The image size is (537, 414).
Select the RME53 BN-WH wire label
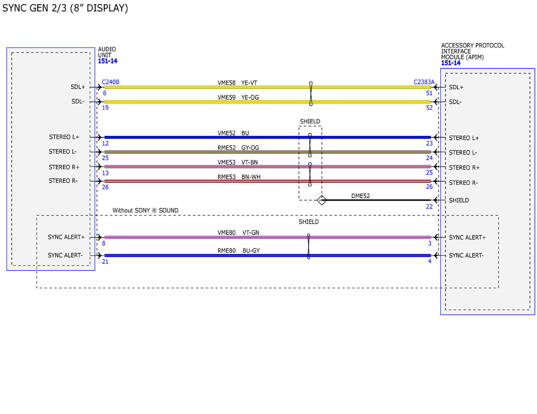point(239,177)
